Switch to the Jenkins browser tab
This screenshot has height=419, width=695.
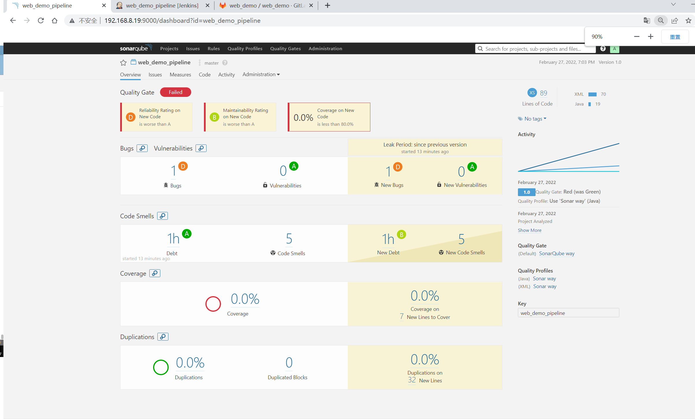pyautogui.click(x=163, y=5)
